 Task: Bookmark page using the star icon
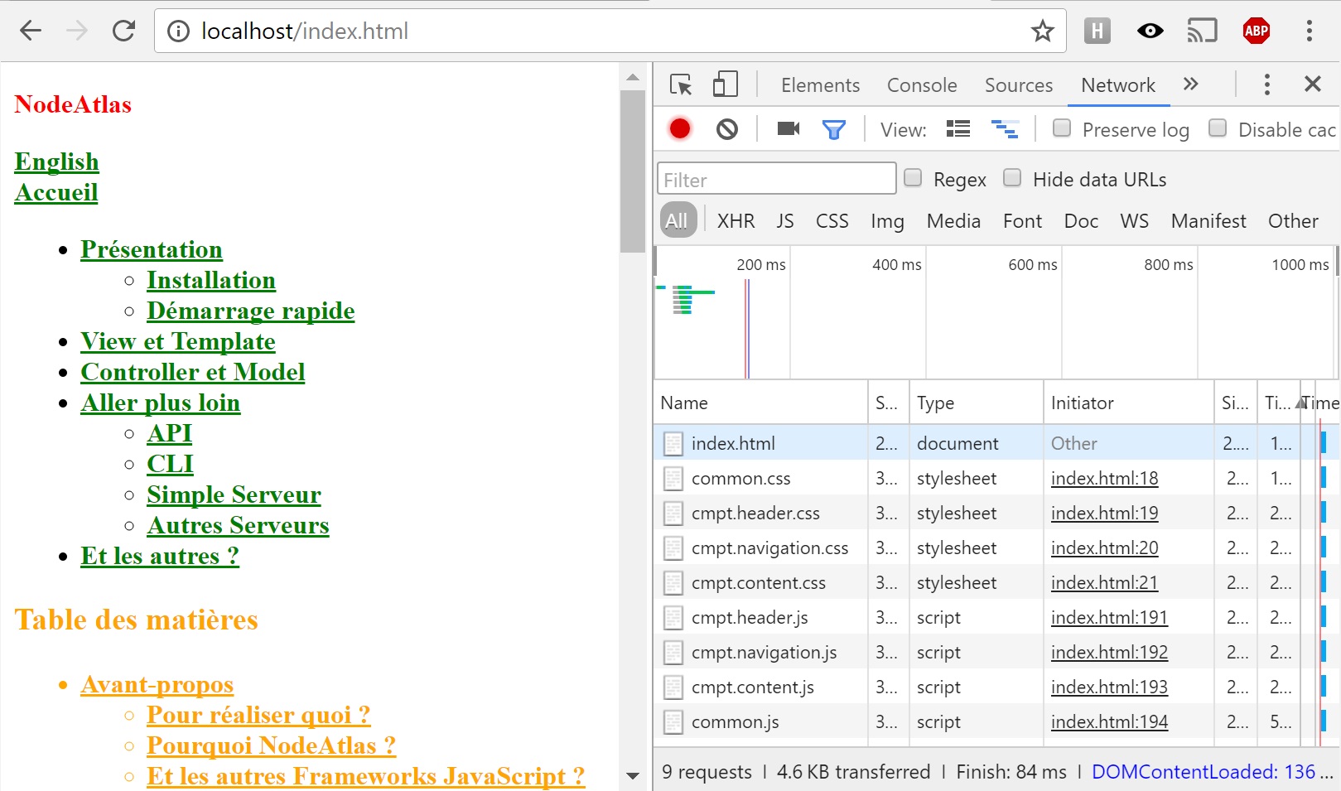(x=1042, y=31)
